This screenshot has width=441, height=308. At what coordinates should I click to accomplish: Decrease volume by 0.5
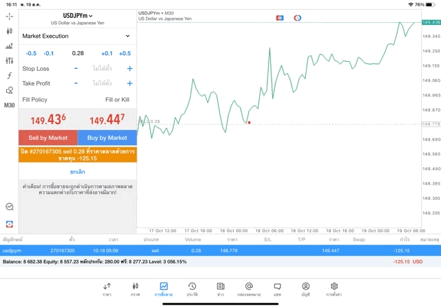coord(31,54)
